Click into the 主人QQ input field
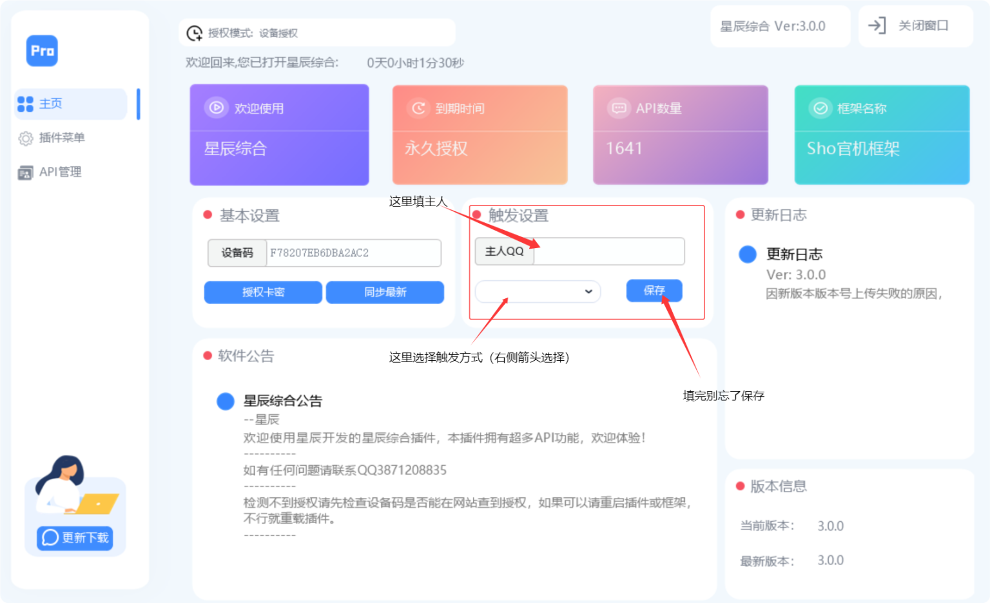Image resolution: width=990 pixels, height=603 pixels. (608, 251)
